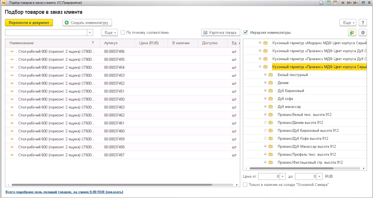This screenshot has height=198, width=373.
Task: Enable "По точному соответствию" checkbox
Action: coord(123,33)
